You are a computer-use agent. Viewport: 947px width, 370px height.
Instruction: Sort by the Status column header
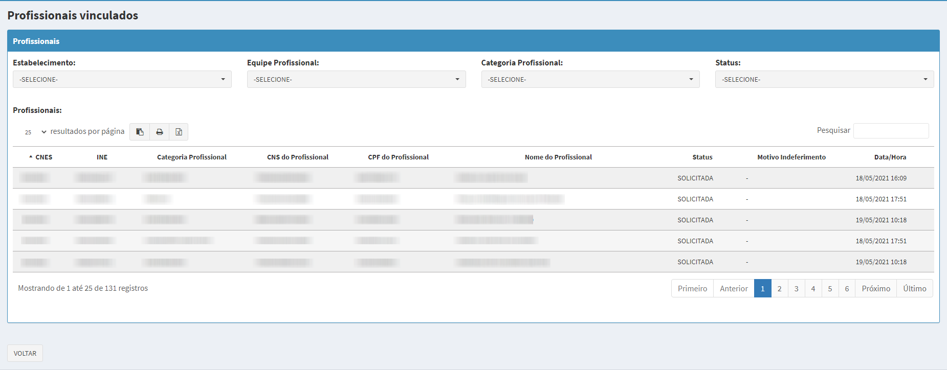(x=702, y=157)
